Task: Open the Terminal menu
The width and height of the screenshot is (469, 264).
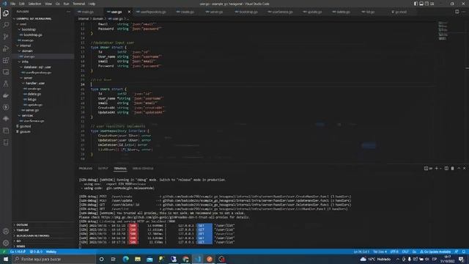Action: [79, 4]
